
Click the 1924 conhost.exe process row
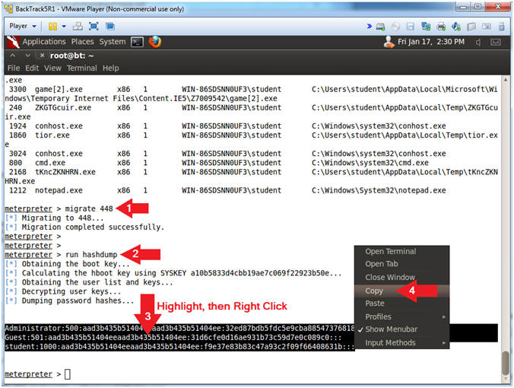pyautogui.click(x=226, y=126)
